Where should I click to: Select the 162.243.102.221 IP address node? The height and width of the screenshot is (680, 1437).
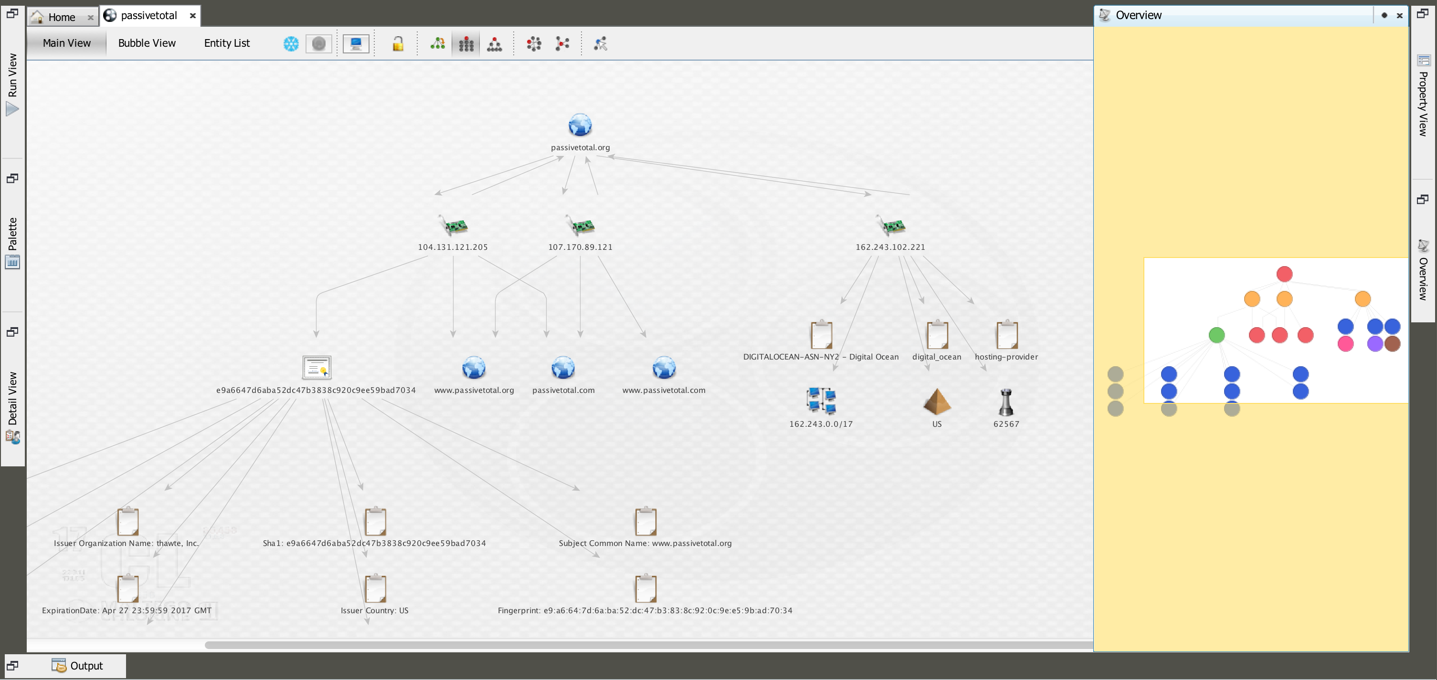coord(890,232)
